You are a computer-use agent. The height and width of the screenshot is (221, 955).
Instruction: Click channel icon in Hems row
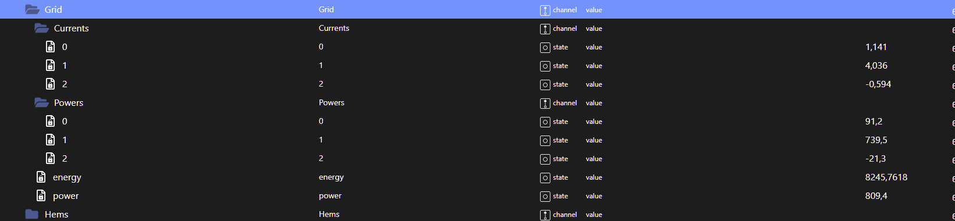click(x=545, y=215)
